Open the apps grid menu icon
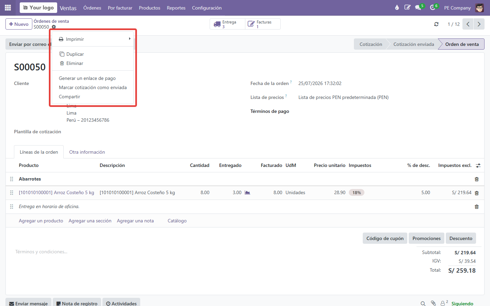 pyautogui.click(x=8, y=7)
